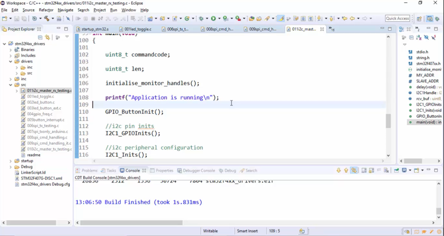The width and height of the screenshot is (444, 236).
Task: Open the Project menu
Action: (x=99, y=10)
